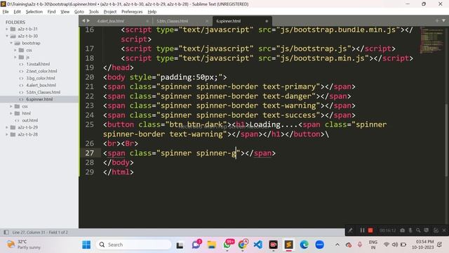Open Microsoft Edge from the taskbar

[x=304, y=245]
